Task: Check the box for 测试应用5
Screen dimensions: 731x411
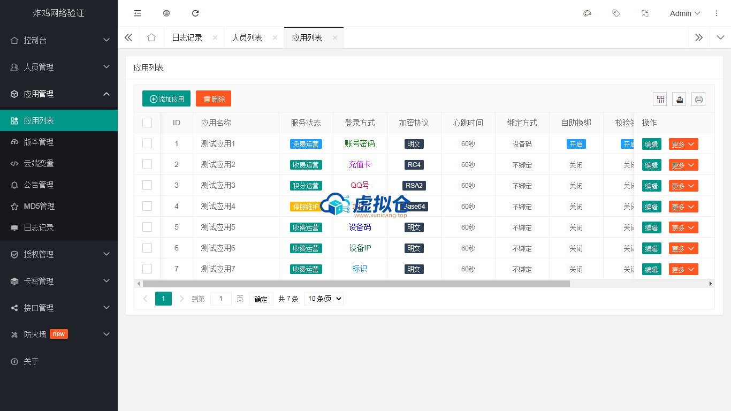Action: [147, 227]
